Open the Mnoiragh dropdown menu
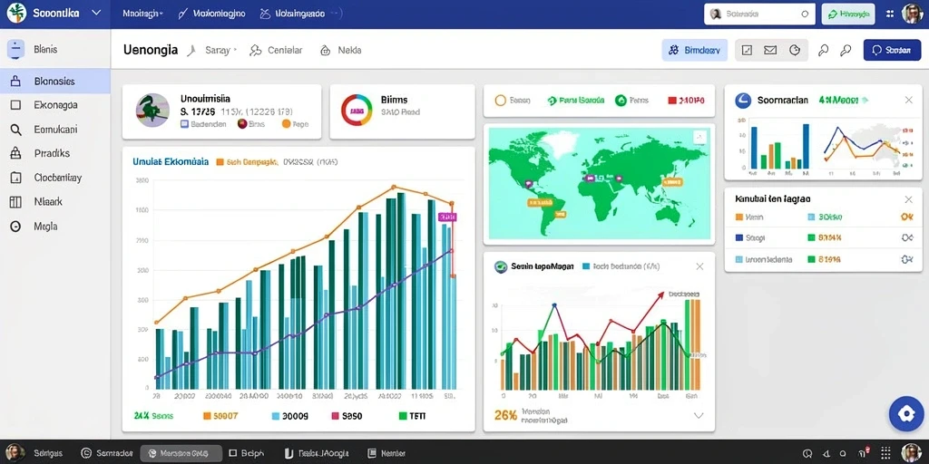This screenshot has width=929, height=464. click(142, 14)
